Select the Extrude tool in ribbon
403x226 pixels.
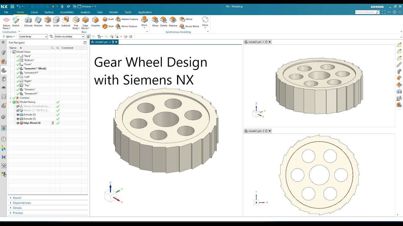28,22
